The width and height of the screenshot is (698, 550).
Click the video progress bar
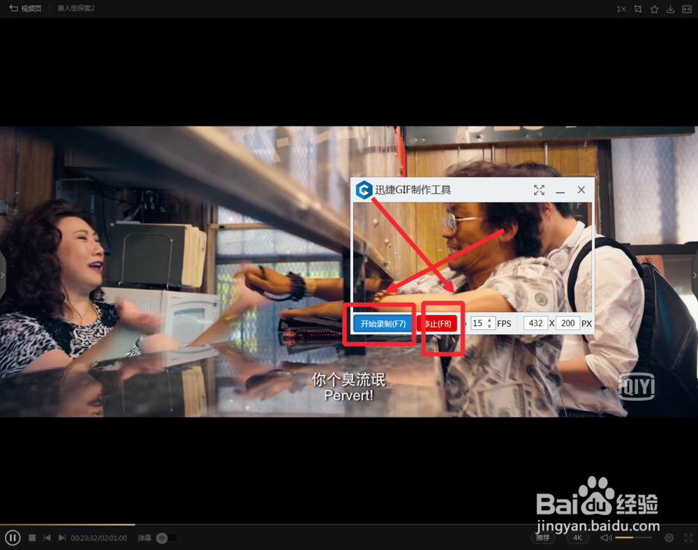(349, 525)
